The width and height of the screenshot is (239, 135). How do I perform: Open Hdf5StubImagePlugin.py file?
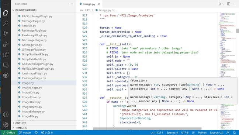(x=38, y=69)
